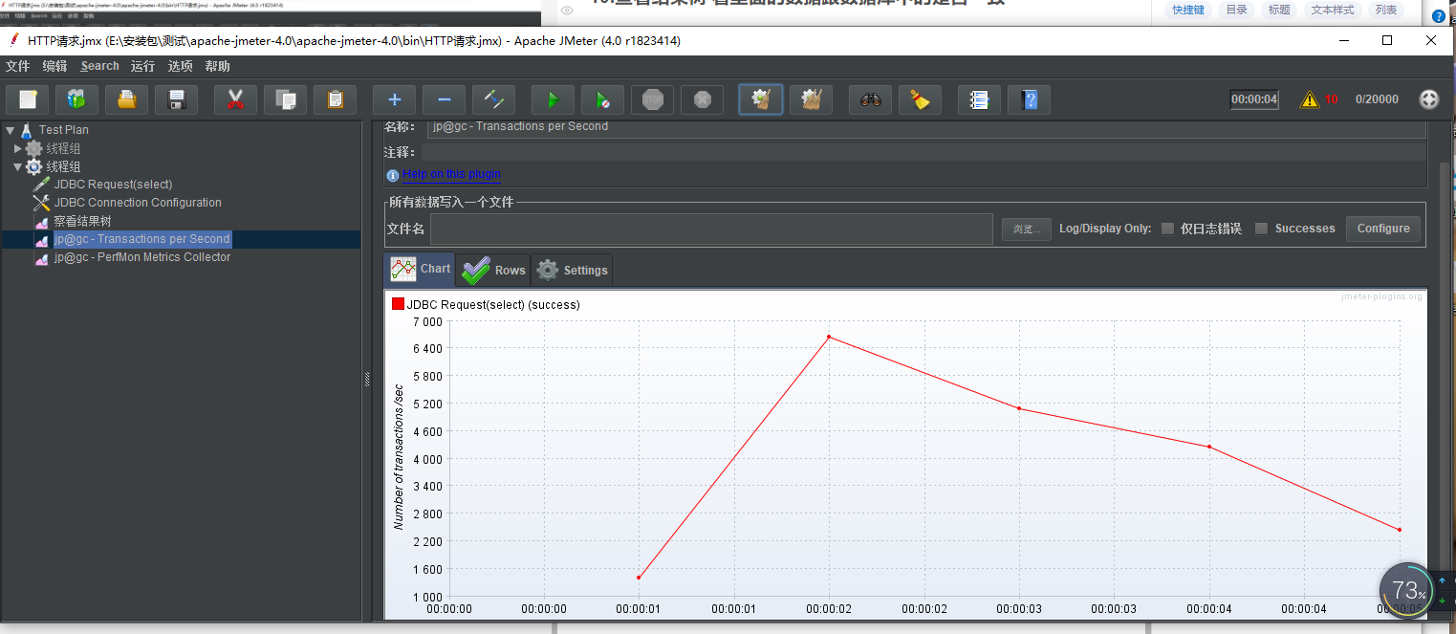Click the 目录 tab in background window
The height and width of the screenshot is (634, 1456).
click(1237, 10)
